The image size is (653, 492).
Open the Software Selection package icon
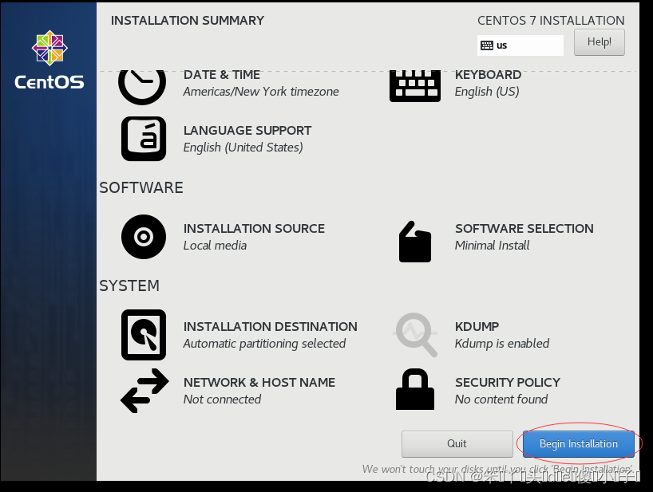415,242
